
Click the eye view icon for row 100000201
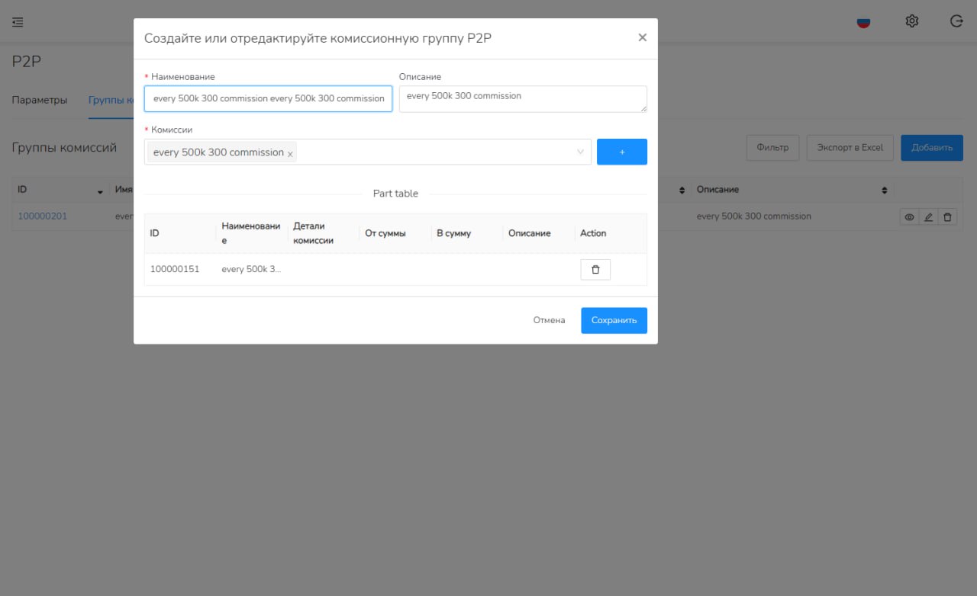(x=909, y=217)
